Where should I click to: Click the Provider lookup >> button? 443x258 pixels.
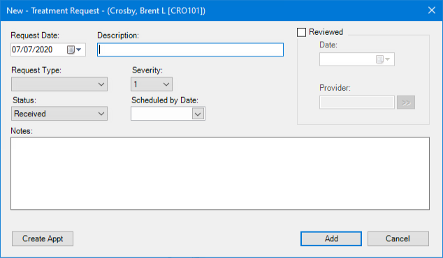pos(406,103)
